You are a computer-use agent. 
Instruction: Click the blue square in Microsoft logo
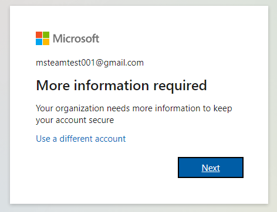click(39, 42)
